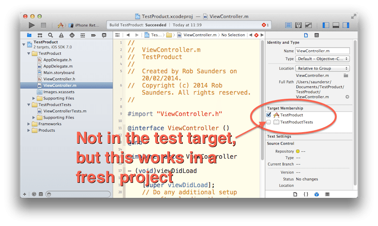Open the Code Snippet library
The width and height of the screenshot is (378, 226).
306,194
